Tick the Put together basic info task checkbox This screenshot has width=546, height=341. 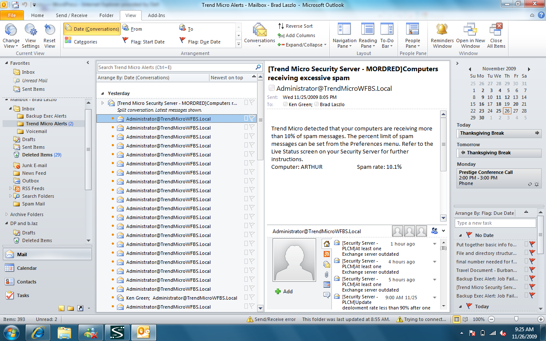tap(526, 245)
